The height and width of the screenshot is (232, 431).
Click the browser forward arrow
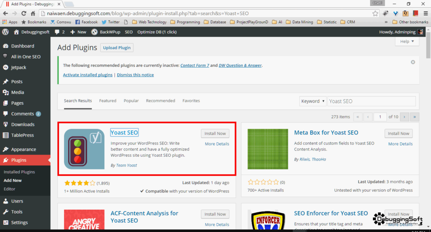tap(15, 13)
